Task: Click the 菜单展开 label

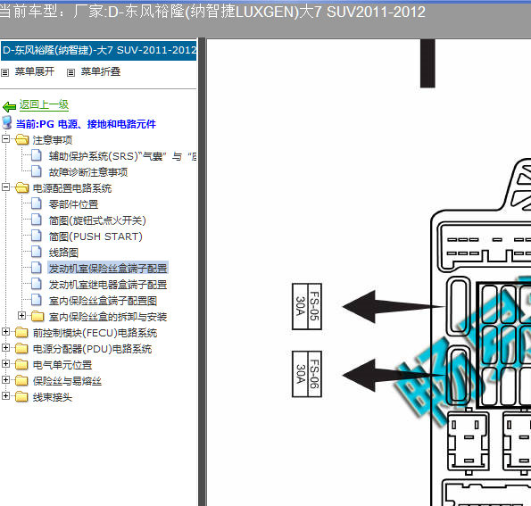Action: point(35,71)
